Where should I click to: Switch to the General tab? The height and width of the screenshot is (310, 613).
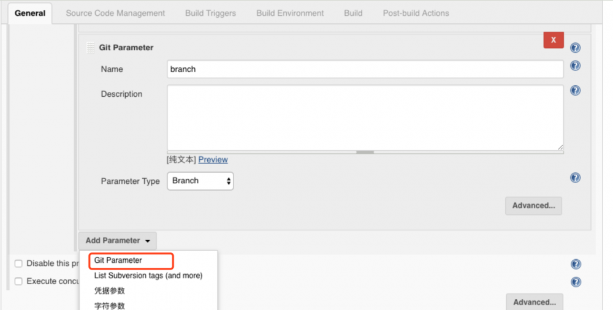pos(30,13)
